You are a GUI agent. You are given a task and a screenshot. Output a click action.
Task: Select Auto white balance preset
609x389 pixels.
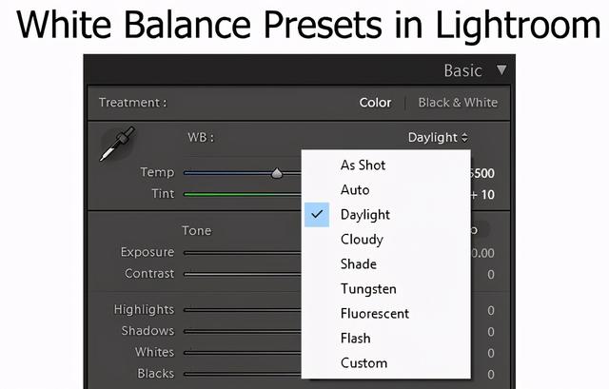click(x=355, y=189)
